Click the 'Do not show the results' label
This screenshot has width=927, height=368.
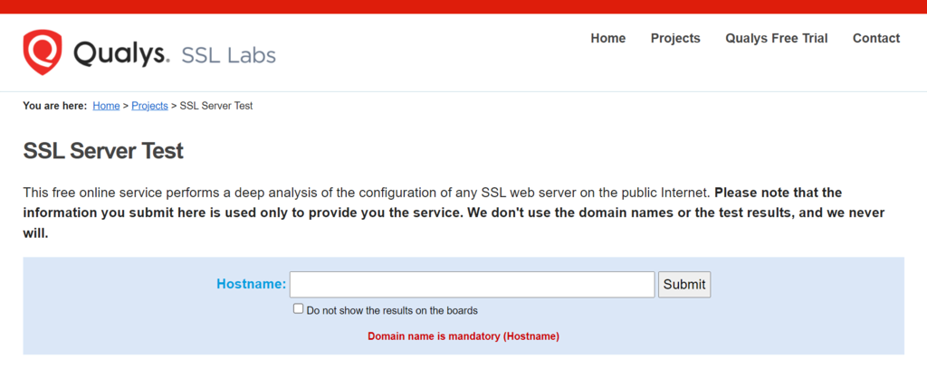(392, 310)
